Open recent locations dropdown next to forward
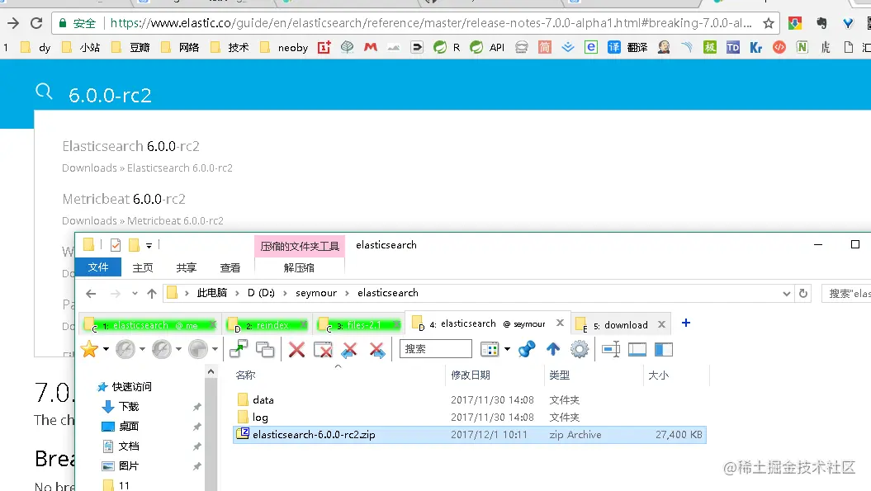871x491 pixels. [135, 293]
